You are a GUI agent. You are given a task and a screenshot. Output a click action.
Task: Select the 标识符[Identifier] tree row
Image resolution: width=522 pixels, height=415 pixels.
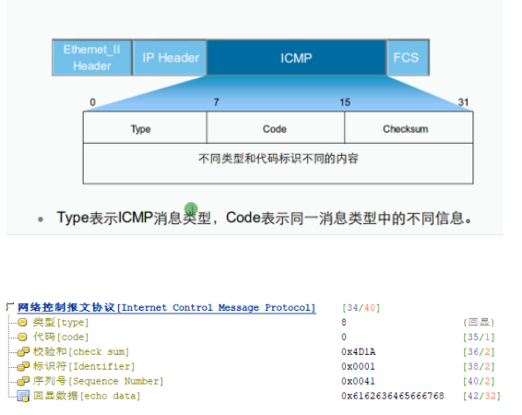tap(84, 366)
